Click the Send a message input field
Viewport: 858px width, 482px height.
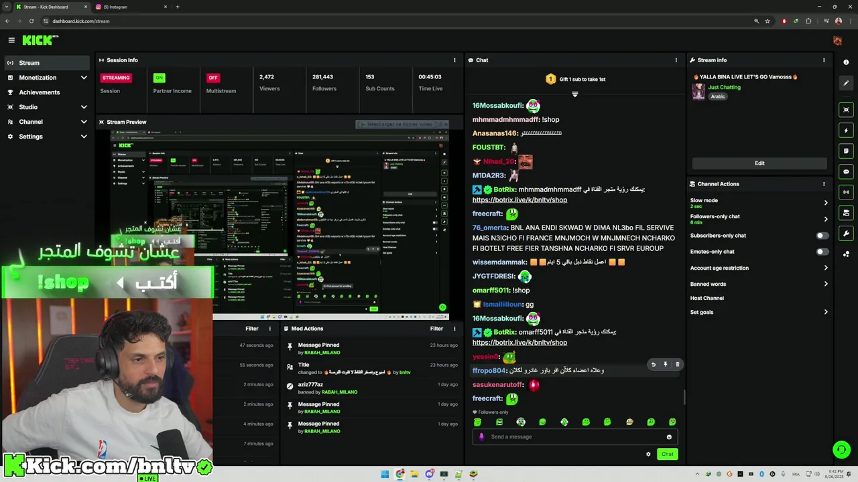[575, 437]
